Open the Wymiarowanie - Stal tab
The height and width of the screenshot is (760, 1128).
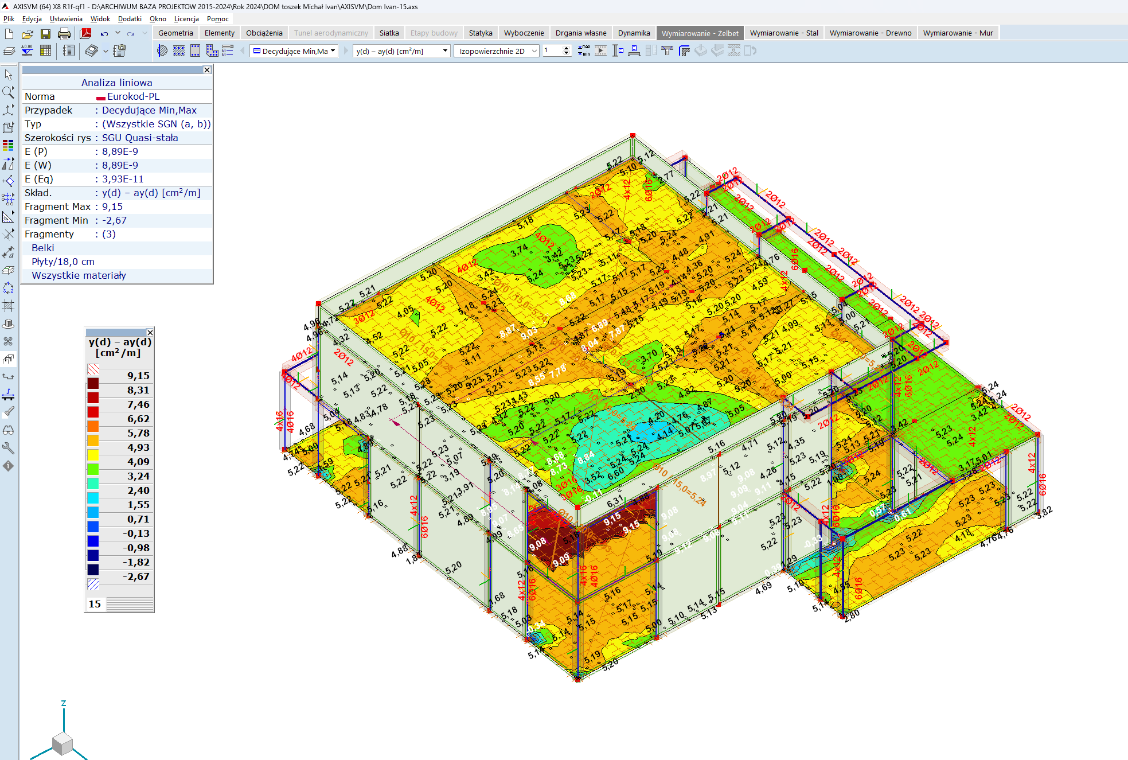[x=783, y=33]
